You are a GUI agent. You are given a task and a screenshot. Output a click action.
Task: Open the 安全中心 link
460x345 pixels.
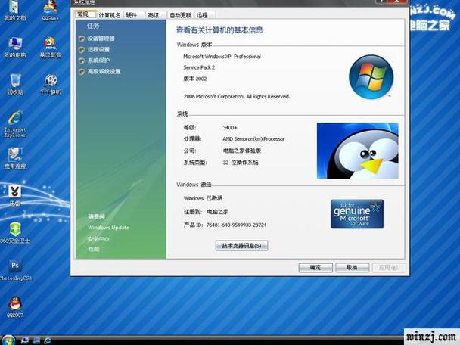tap(98, 239)
